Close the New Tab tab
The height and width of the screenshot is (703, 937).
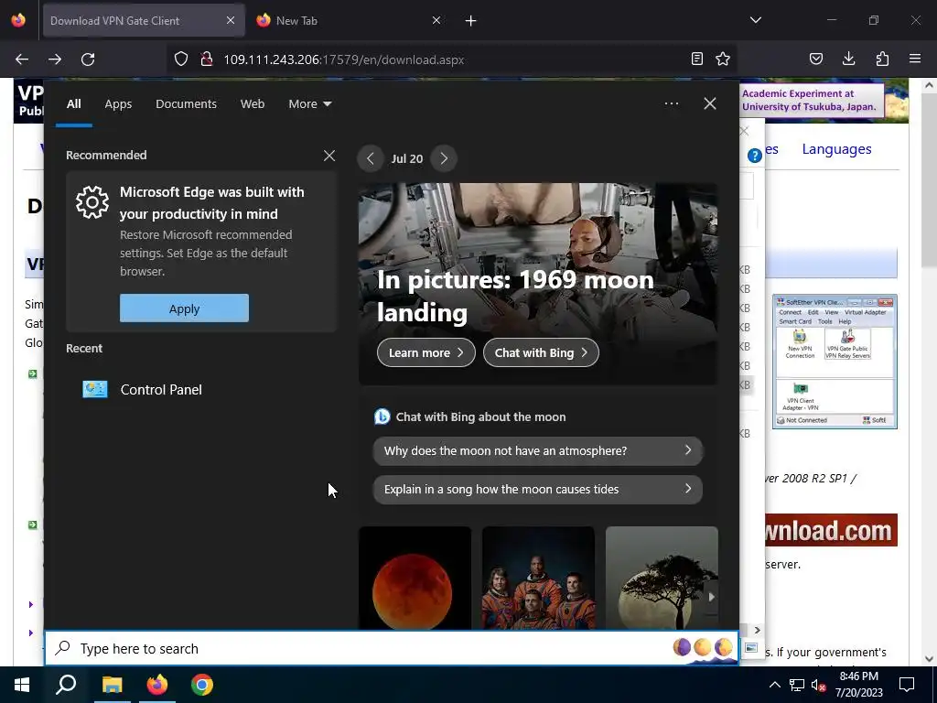(x=436, y=20)
